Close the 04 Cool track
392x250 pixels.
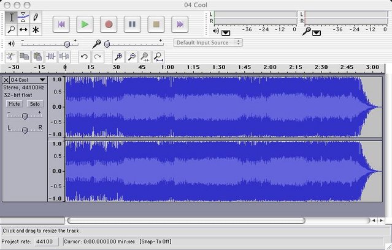[6, 80]
